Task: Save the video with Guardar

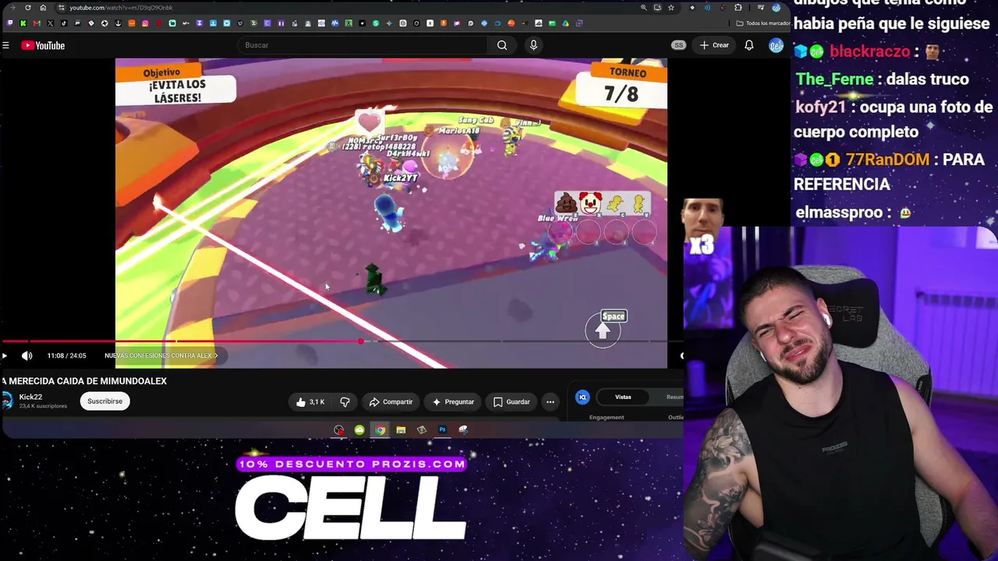Action: pos(511,402)
